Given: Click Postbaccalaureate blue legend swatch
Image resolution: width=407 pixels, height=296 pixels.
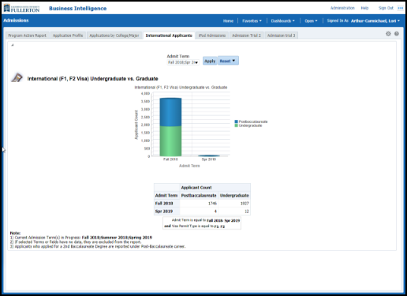Looking at the screenshot, I should [236, 122].
